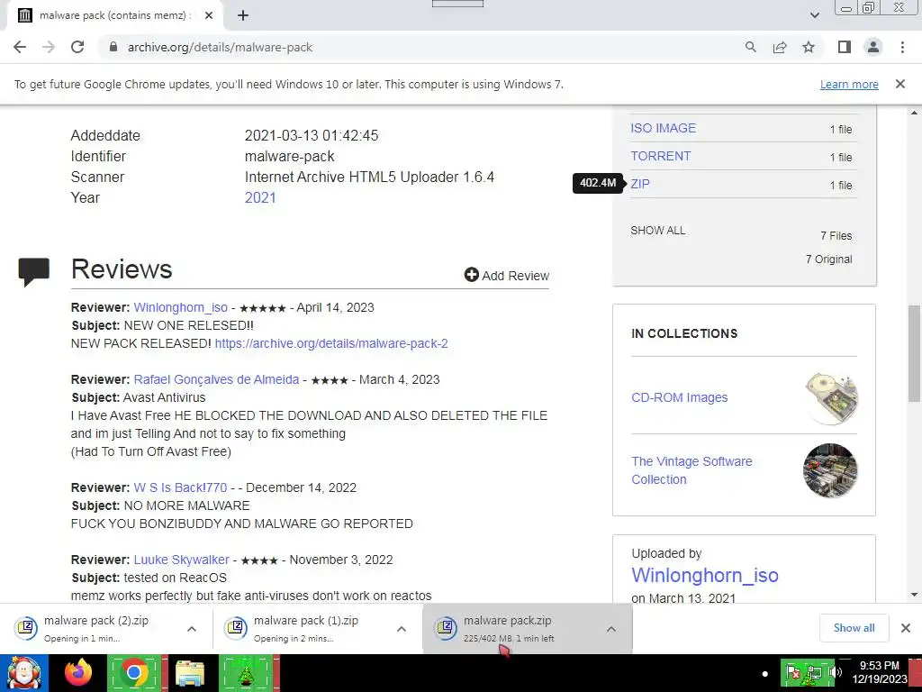Open File Explorer from the taskbar
This screenshot has height=692, width=922.
coord(189,673)
